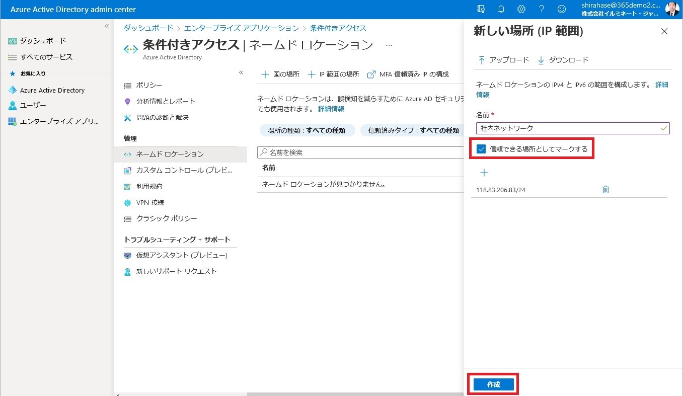Click the ダッシュボード breadcrumb link
The image size is (683, 396).
(148, 28)
